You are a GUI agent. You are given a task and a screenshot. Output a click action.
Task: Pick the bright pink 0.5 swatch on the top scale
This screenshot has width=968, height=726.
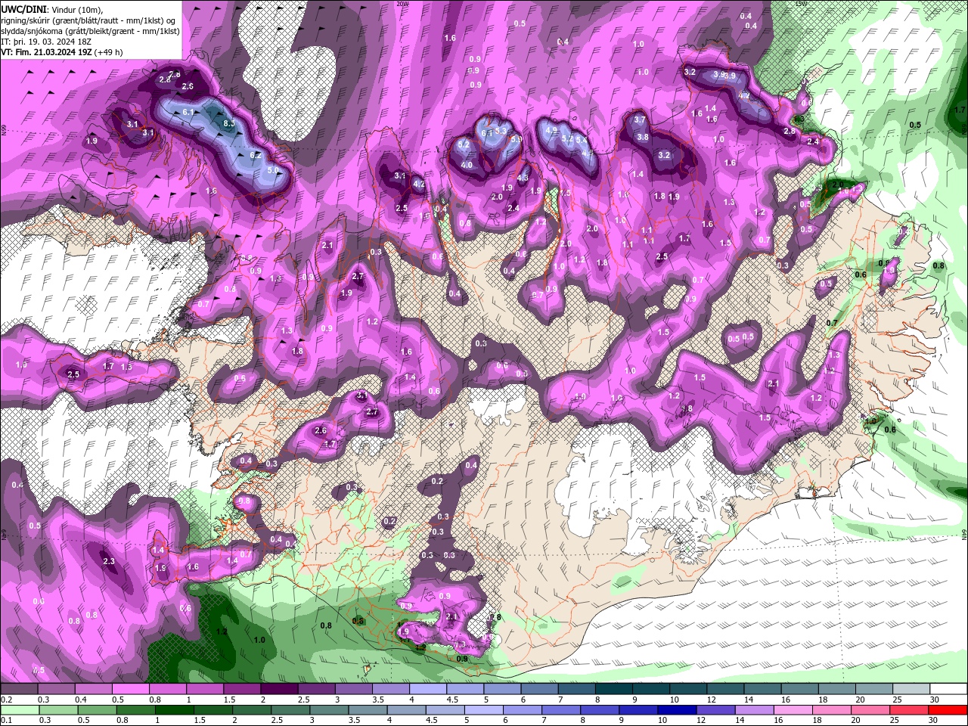click(130, 689)
